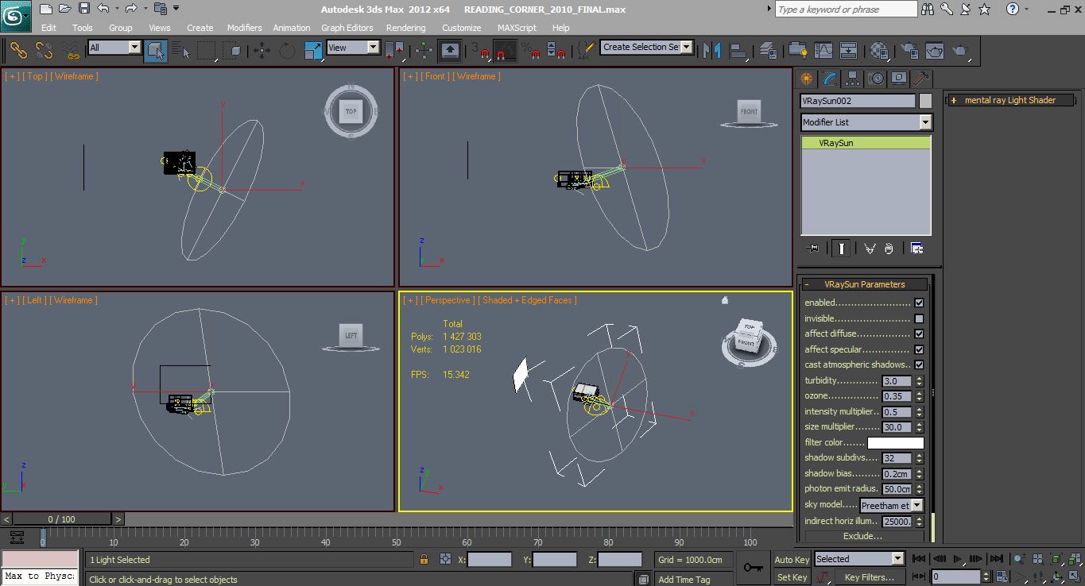This screenshot has width=1085, height=586.
Task: Toggle the Selection Lock padlock
Action: click(x=424, y=560)
